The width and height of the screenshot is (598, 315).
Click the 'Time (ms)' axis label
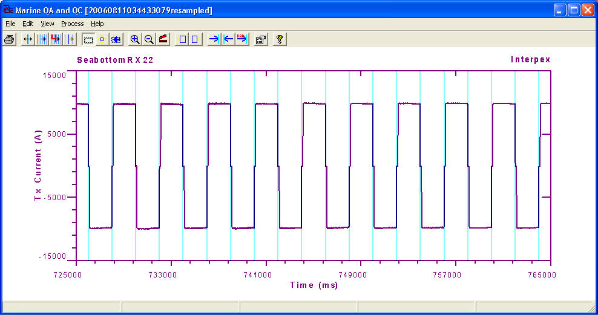click(x=314, y=285)
